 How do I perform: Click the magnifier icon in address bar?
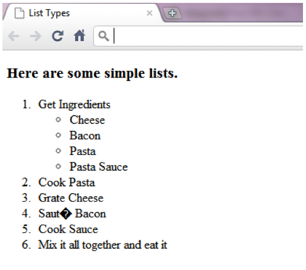pos(104,36)
